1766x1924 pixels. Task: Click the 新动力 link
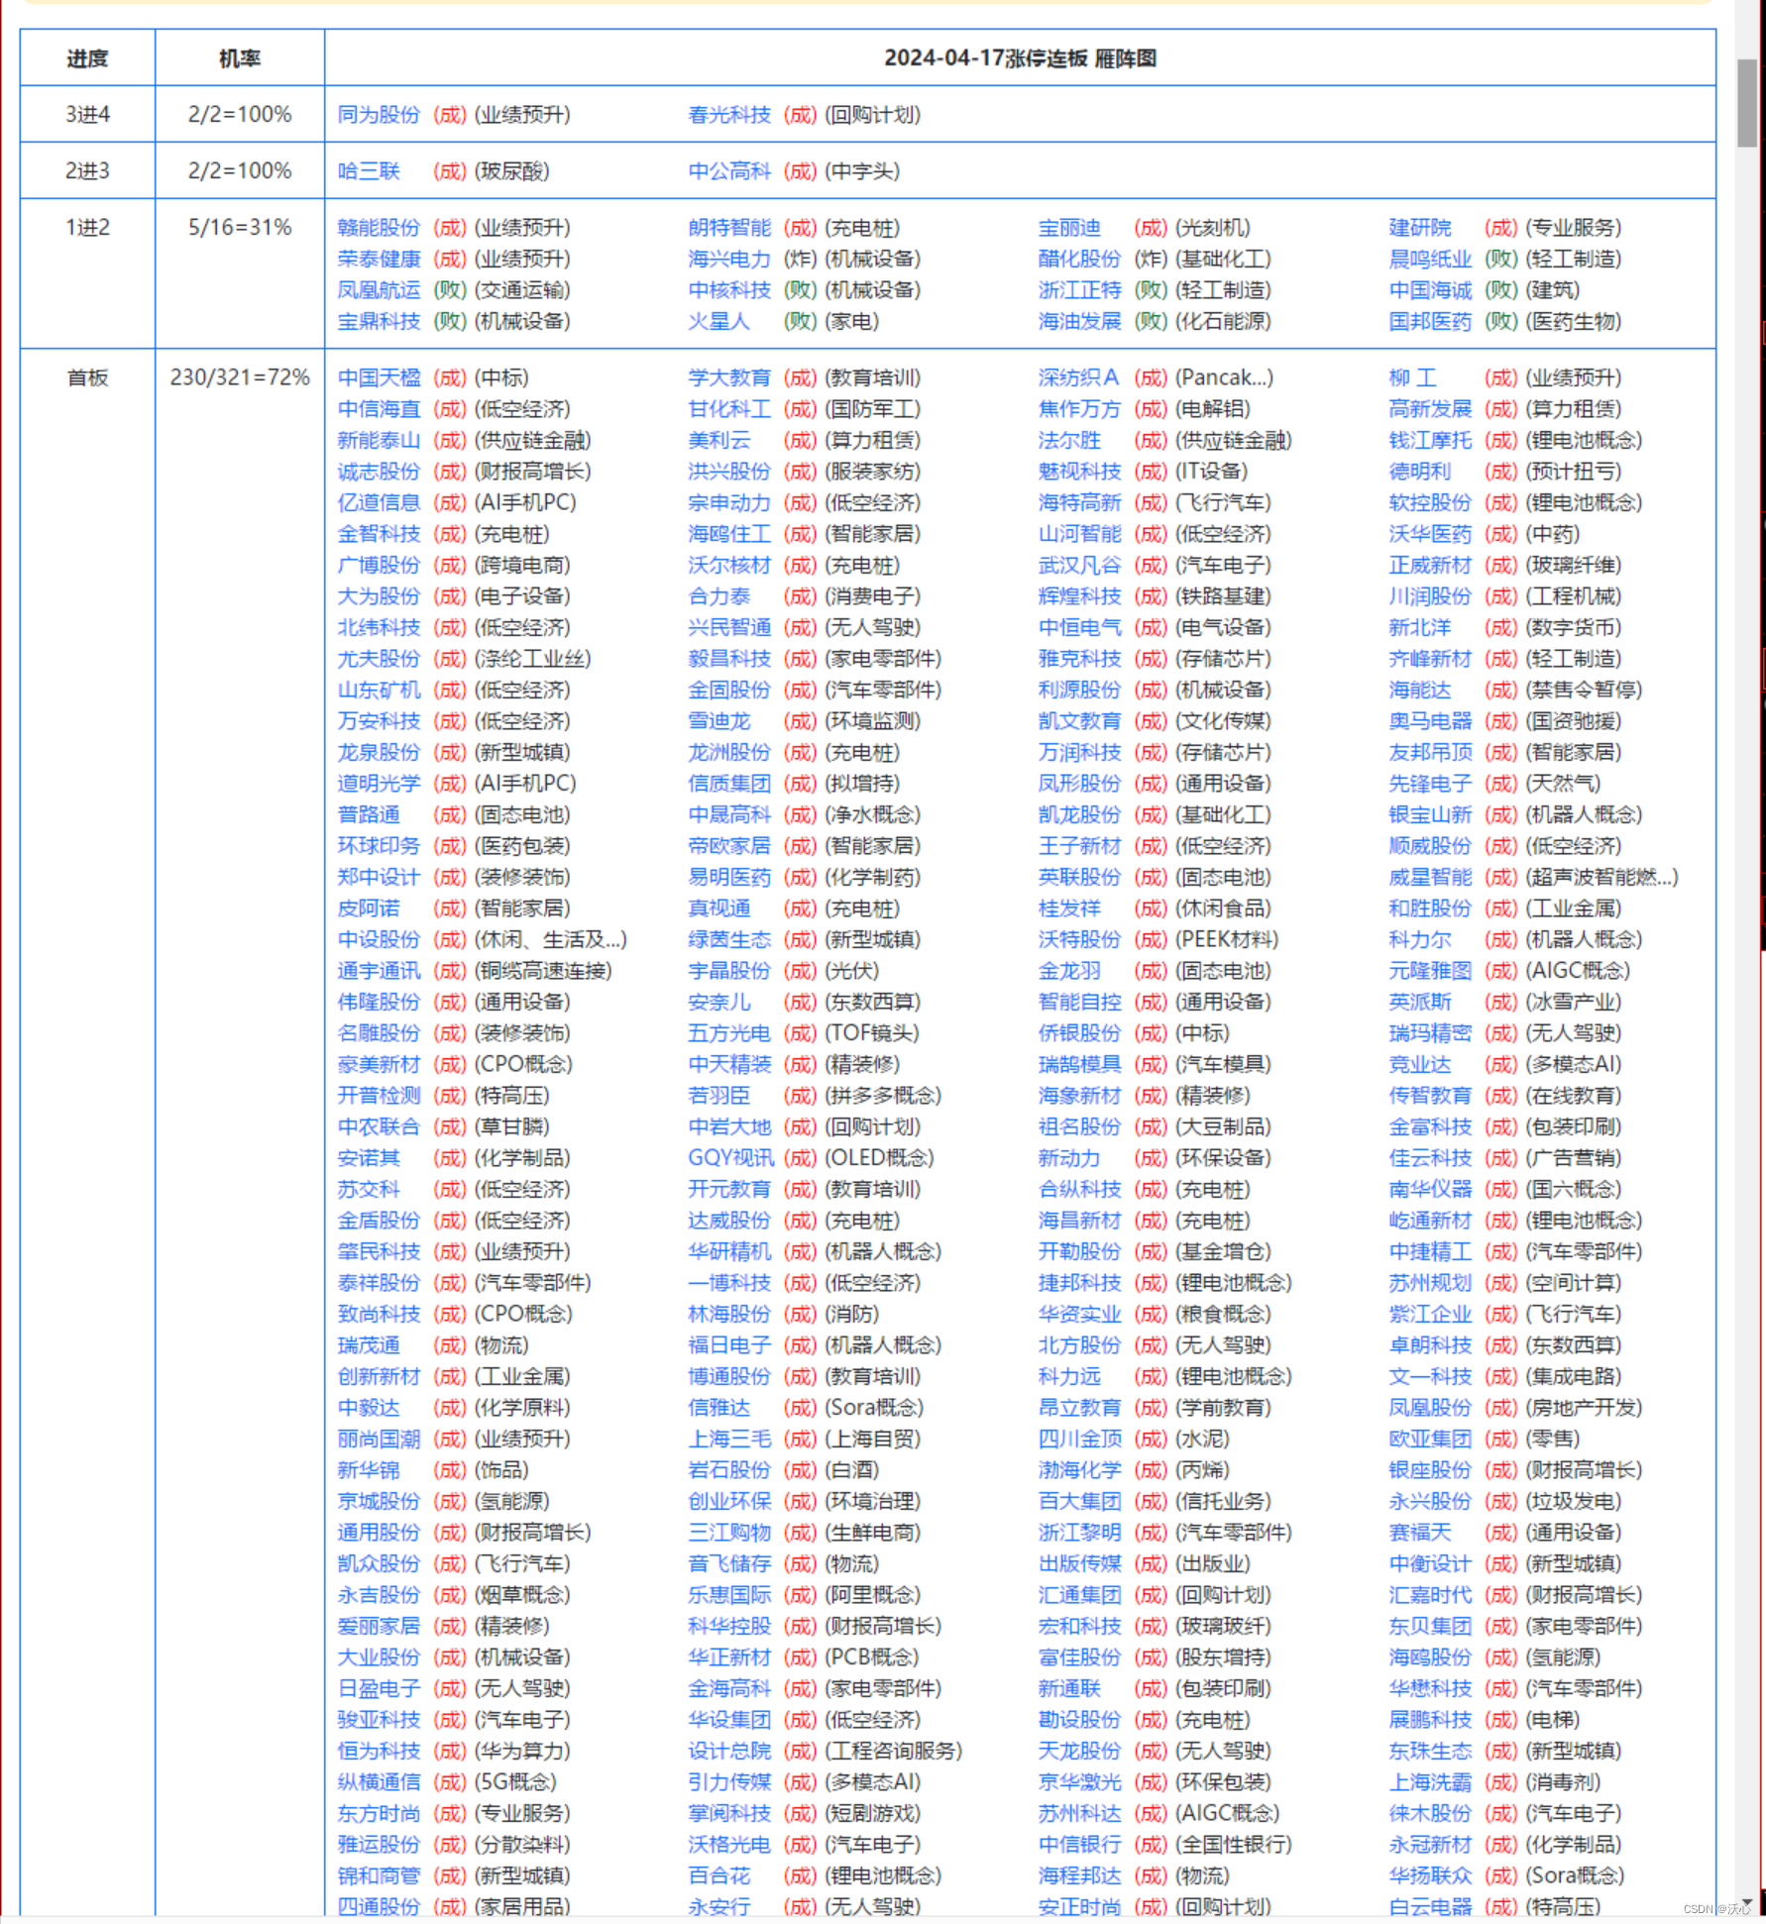1069,1158
